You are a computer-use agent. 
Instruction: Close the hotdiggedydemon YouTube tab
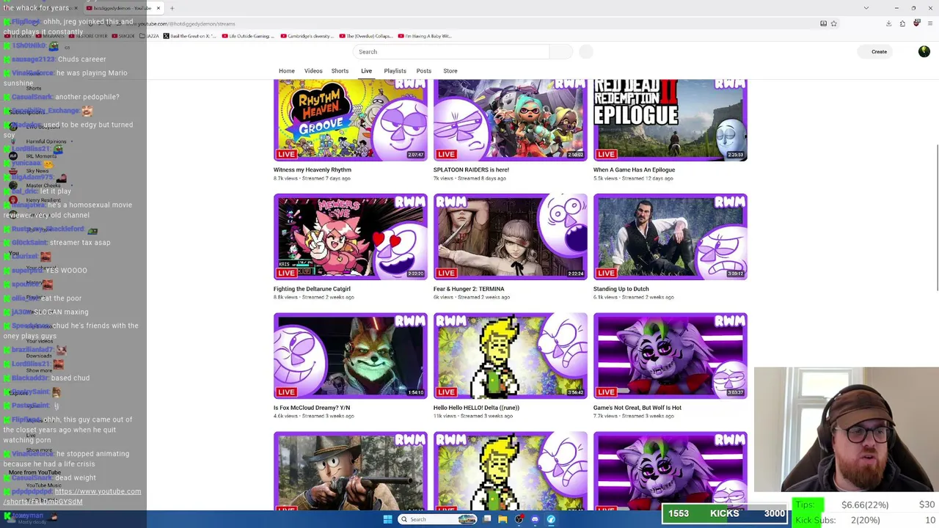158,8
